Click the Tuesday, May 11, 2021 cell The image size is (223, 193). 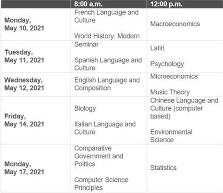point(36,56)
